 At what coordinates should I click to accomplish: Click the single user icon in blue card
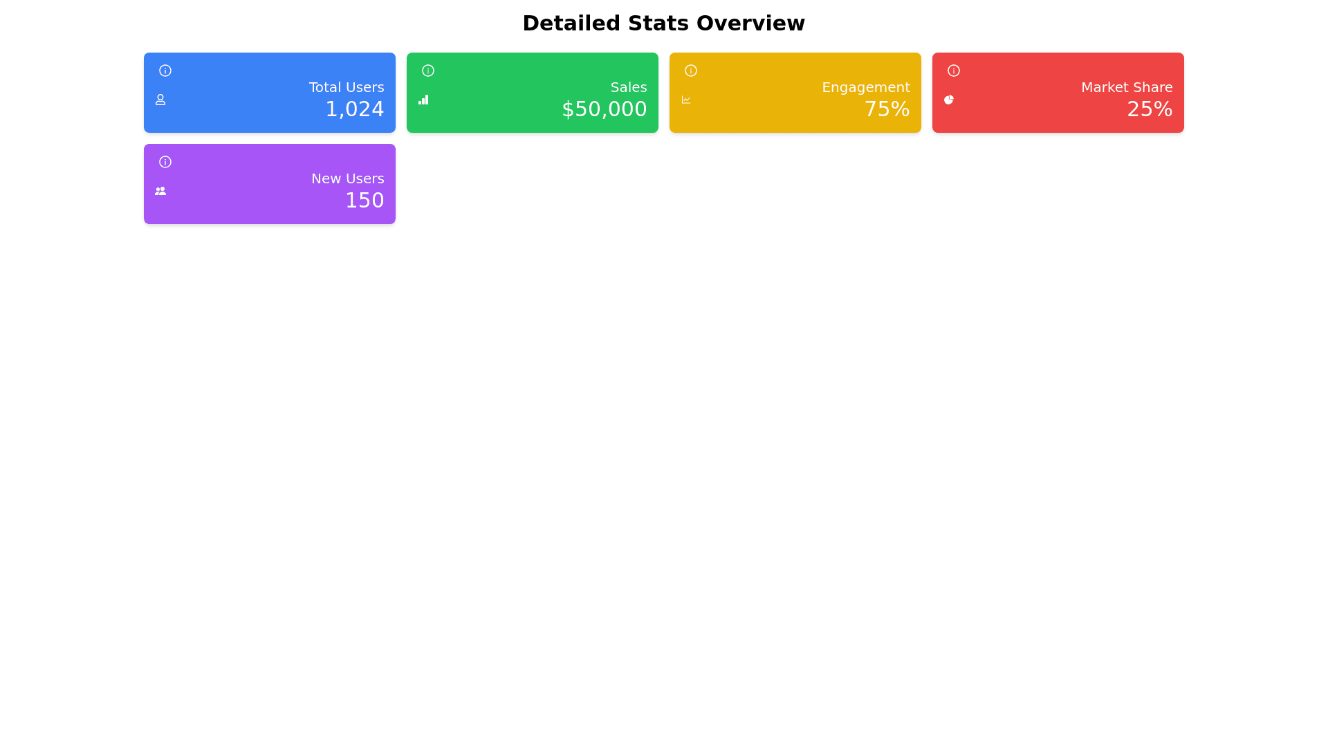point(160,100)
